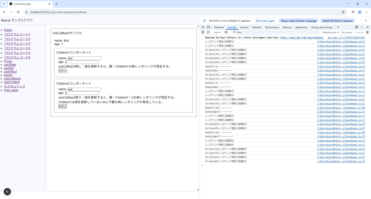This screenshot has width=371, height=199.
Task: Open the useContext link
Action: 12,82
